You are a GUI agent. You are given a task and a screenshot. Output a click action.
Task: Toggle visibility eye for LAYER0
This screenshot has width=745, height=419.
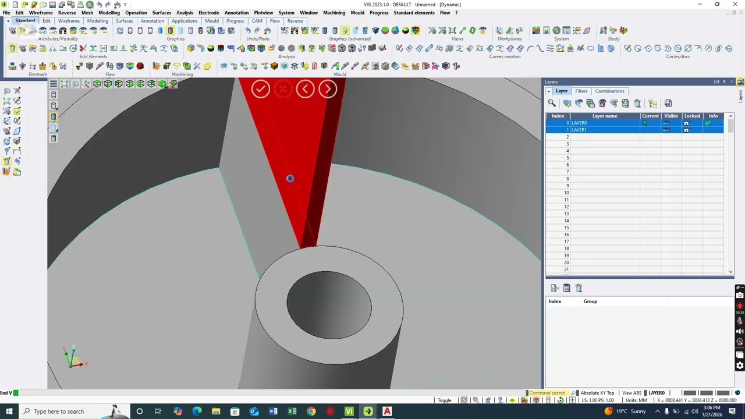666,123
